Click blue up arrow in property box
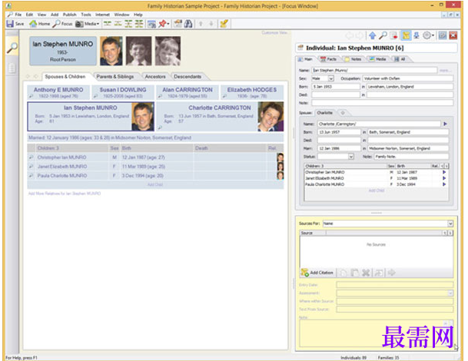This screenshot has height=361, width=468. click(373, 35)
